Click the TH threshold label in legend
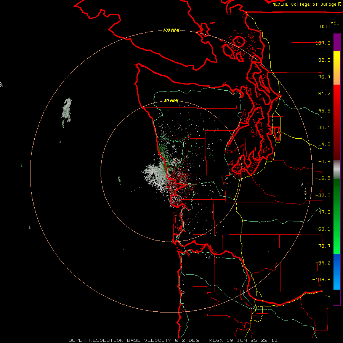343x343 pixels. [x=327, y=297]
